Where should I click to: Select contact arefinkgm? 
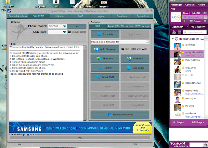pyautogui.click(x=187, y=46)
